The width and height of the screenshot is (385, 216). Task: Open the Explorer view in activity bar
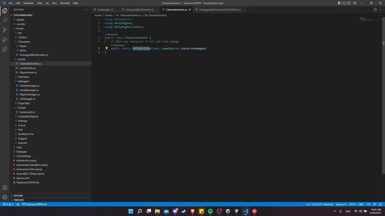point(5,11)
